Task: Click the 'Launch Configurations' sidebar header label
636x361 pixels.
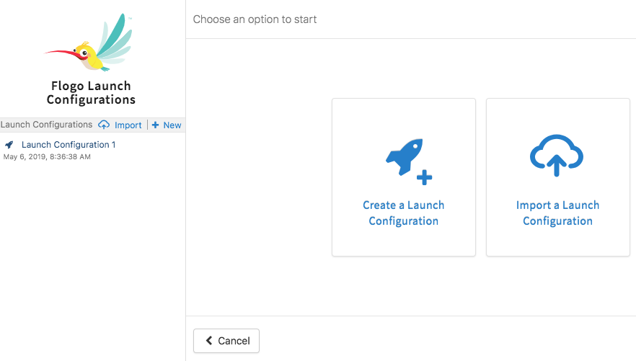Action: click(x=47, y=125)
